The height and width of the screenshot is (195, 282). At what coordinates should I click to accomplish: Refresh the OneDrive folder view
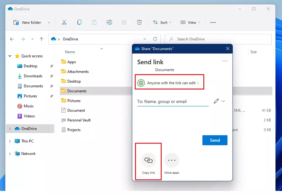tap(155, 39)
